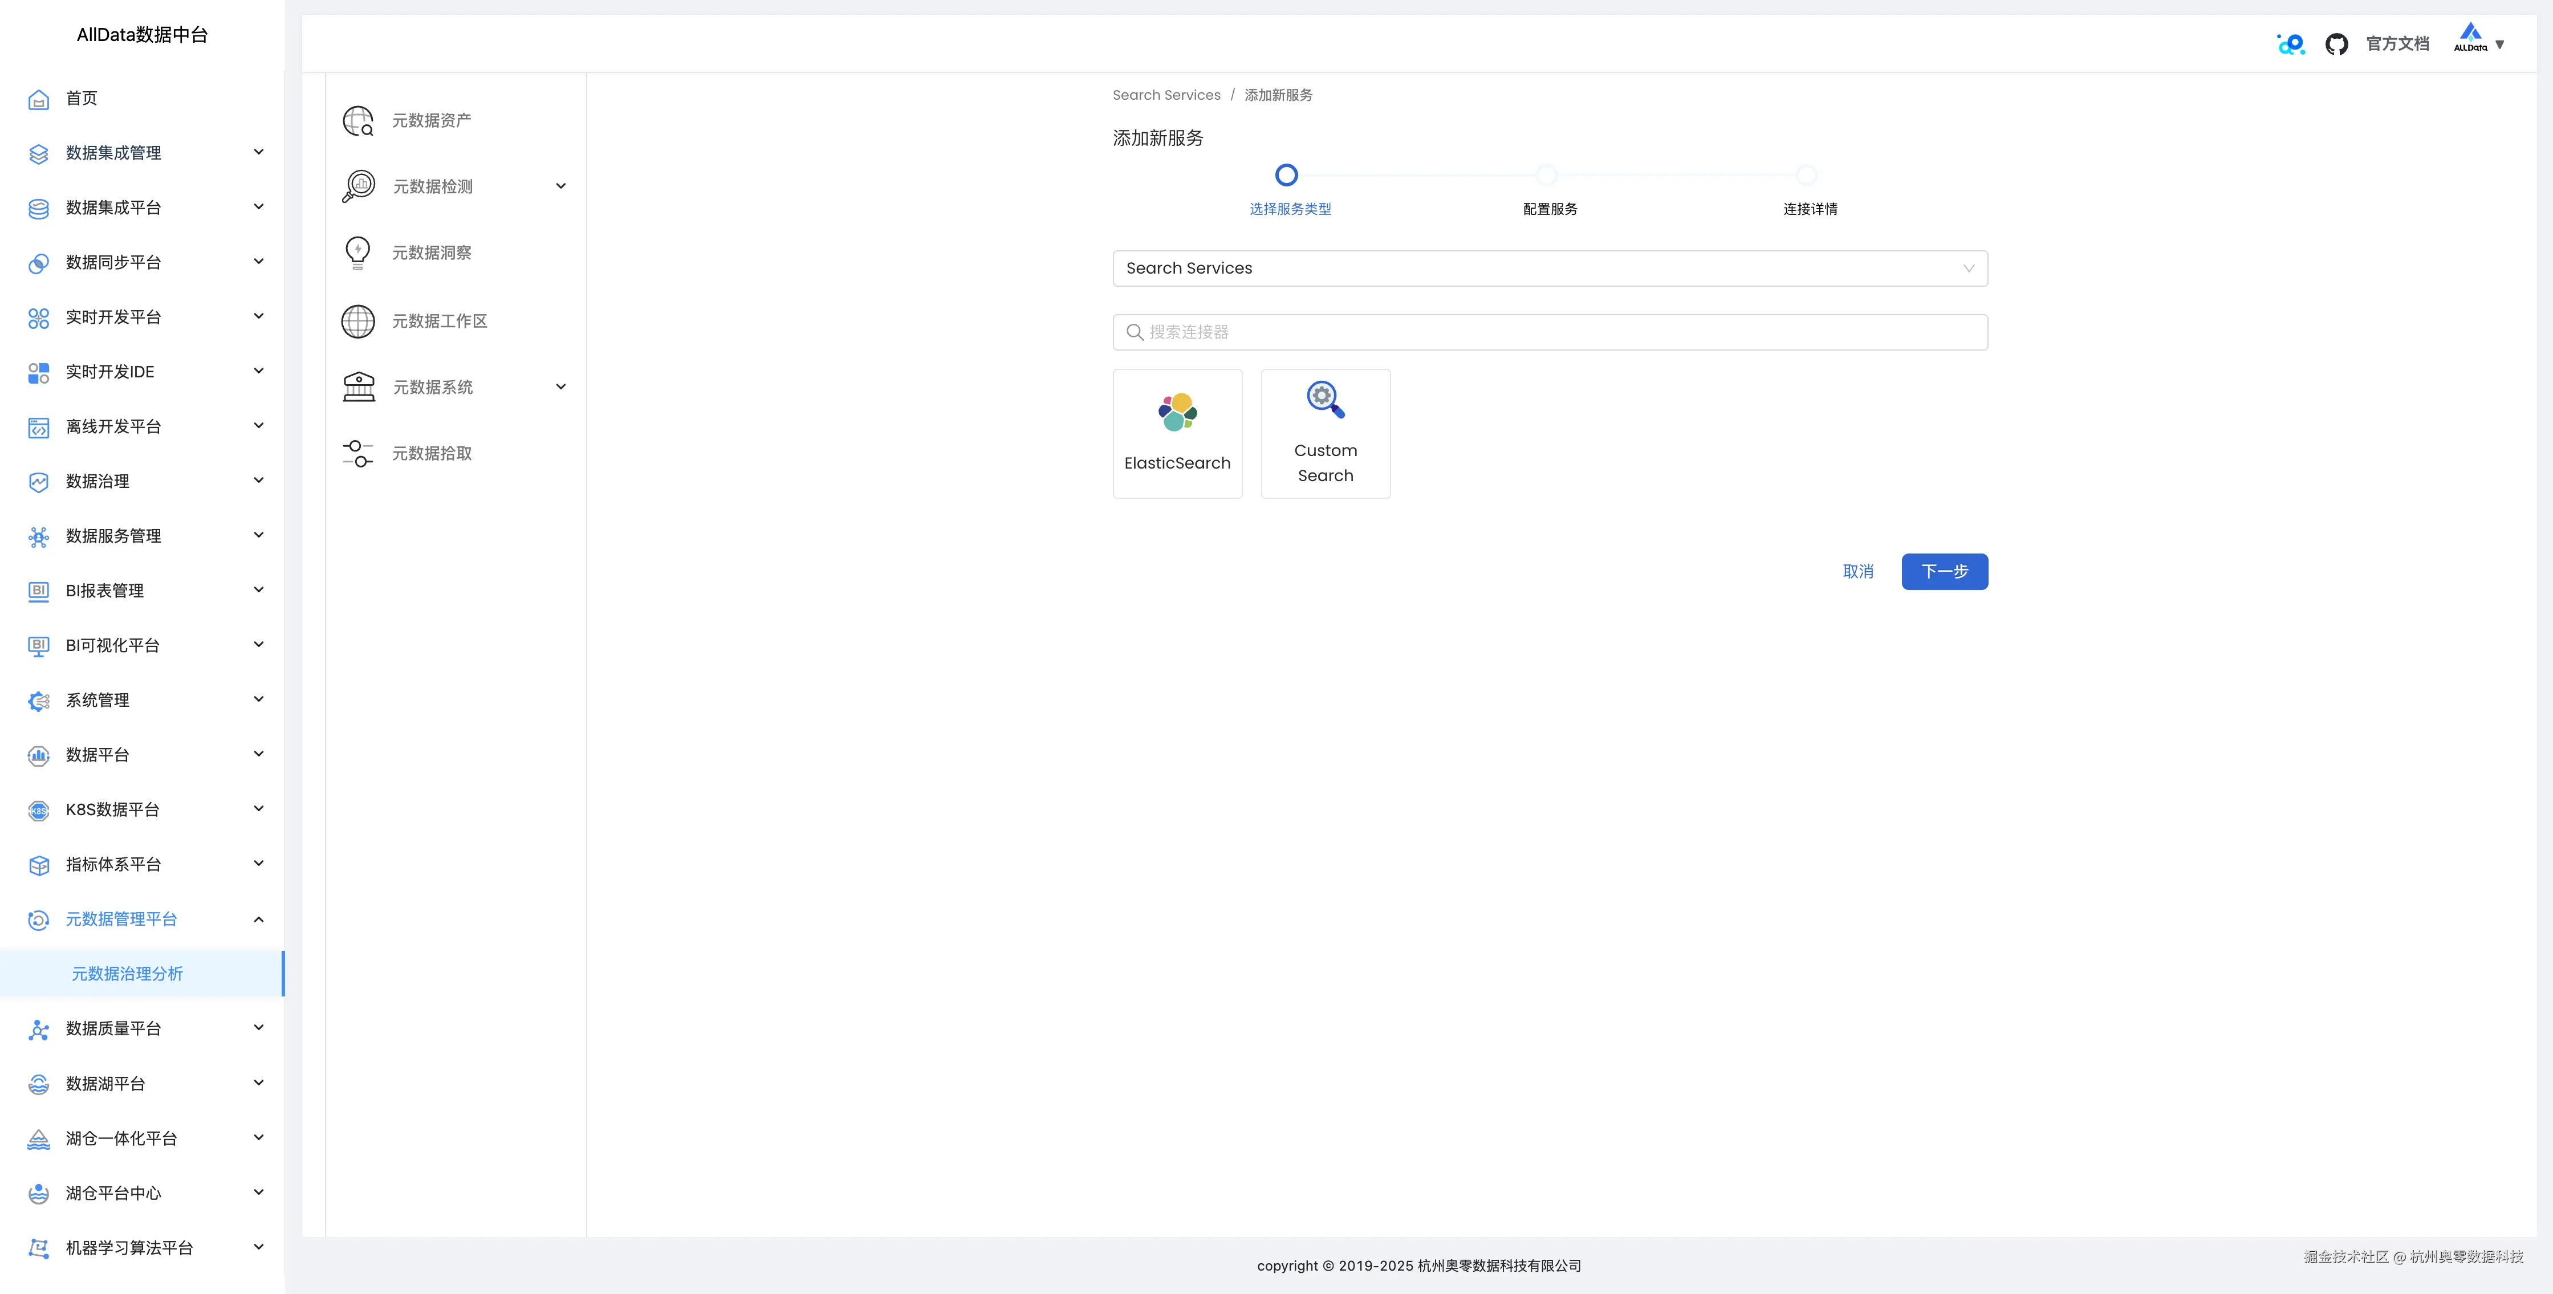
Task: Select the ElasticSearch service card
Action: 1177,433
